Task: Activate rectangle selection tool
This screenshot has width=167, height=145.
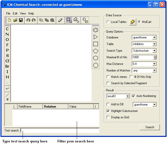Action: (69, 20)
